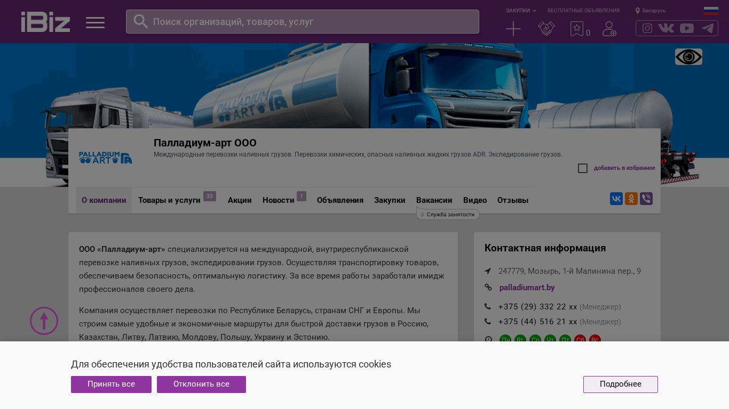Click the phone icon beside +375 (44) number
Image resolution: width=729 pixels, height=409 pixels.
pos(488,322)
